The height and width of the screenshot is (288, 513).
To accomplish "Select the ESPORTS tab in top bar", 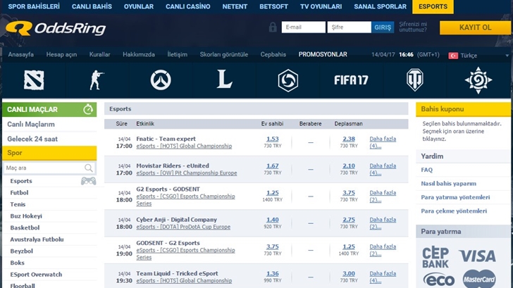I will [433, 6].
